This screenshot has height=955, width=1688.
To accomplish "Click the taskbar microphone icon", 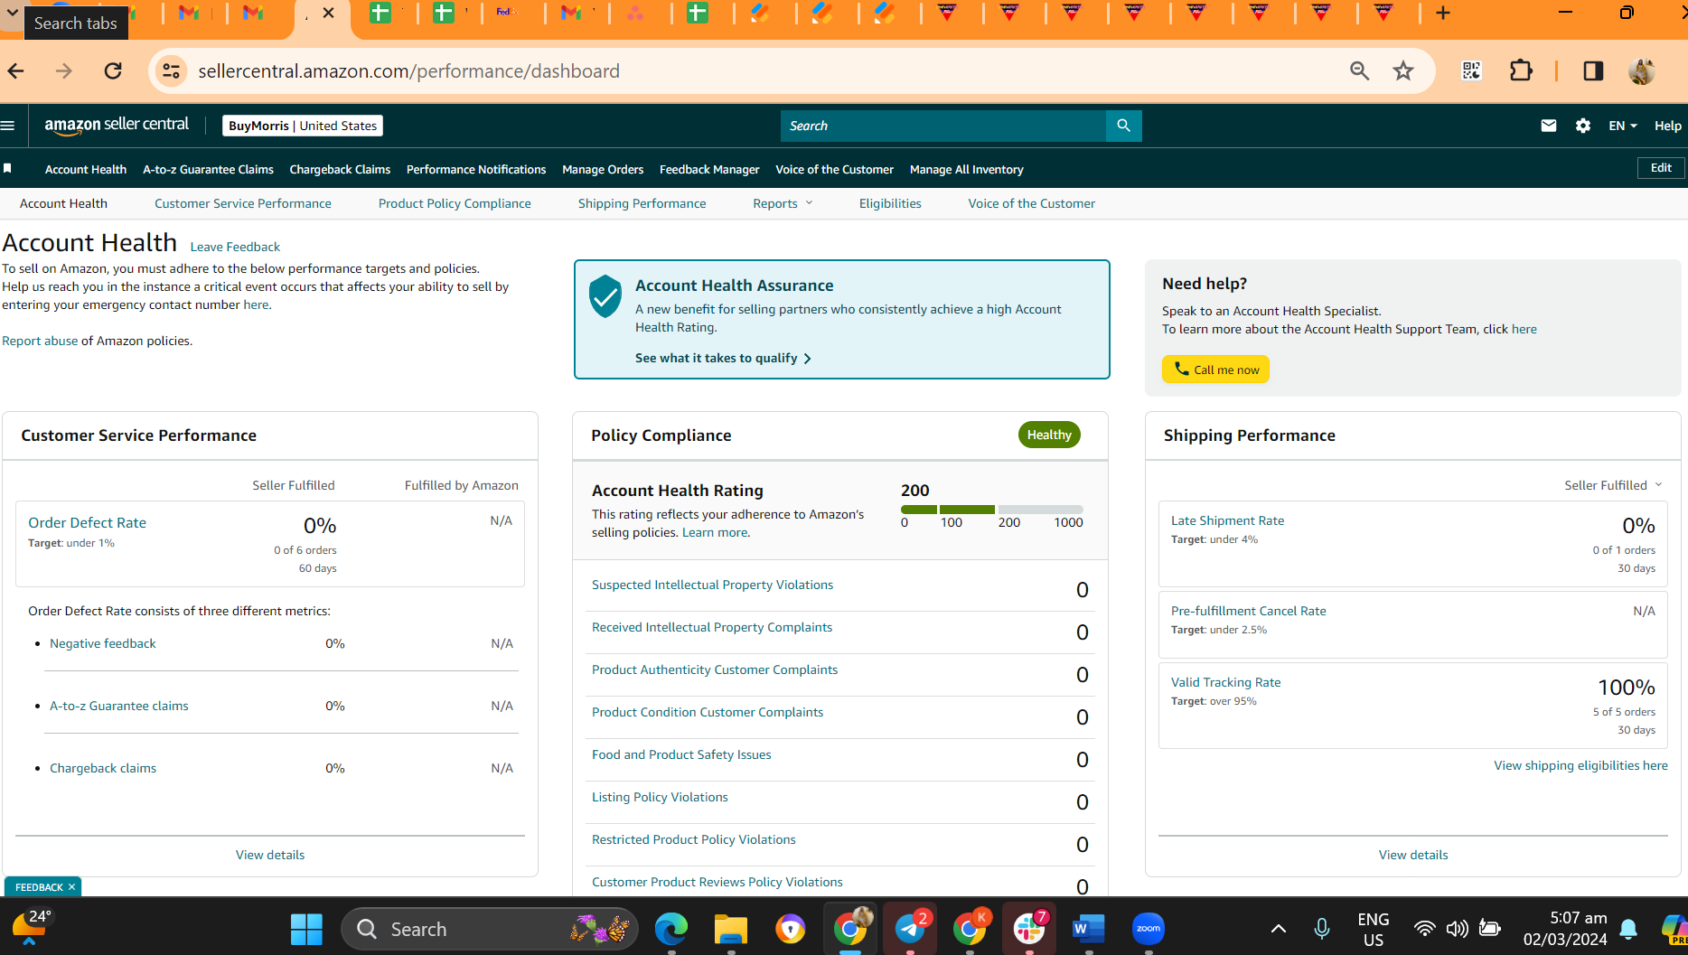I will 1321,929.
